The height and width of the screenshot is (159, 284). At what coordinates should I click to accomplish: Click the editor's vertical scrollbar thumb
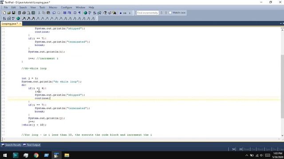pos(282,87)
